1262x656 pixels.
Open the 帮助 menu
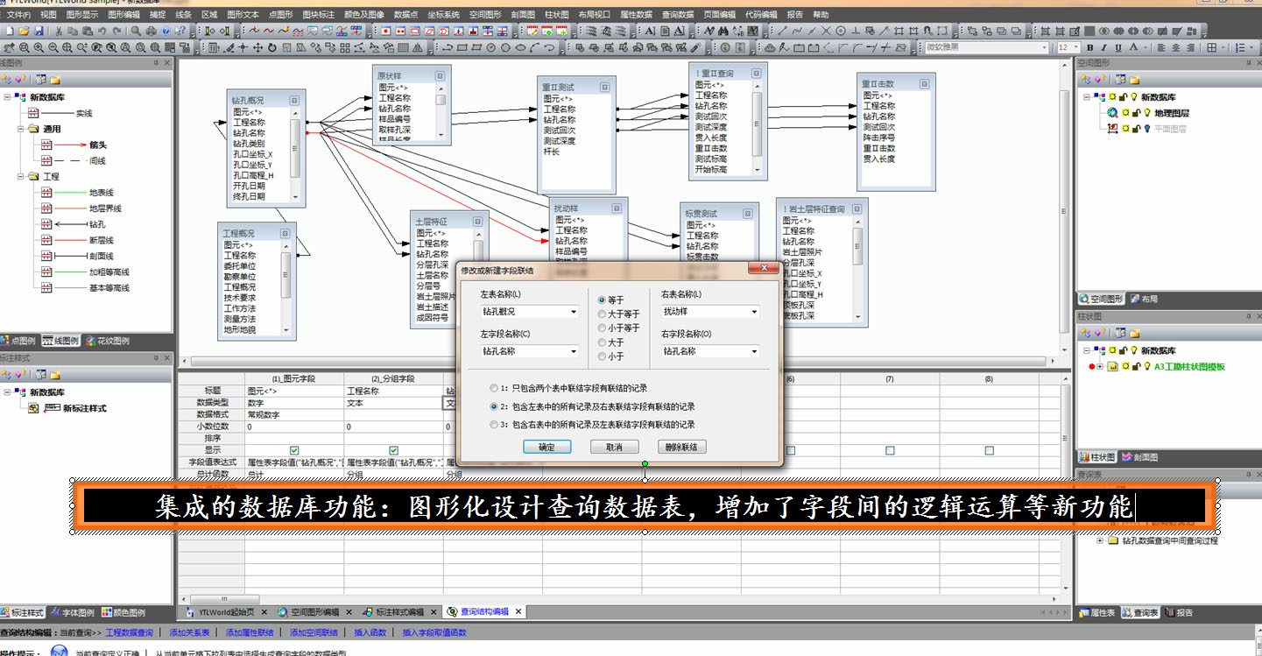tap(821, 15)
